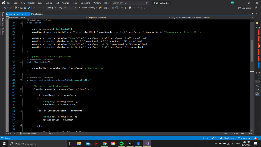Pin the LaserMovement.cs tab
The height and width of the screenshot is (147, 261).
click(26, 14)
